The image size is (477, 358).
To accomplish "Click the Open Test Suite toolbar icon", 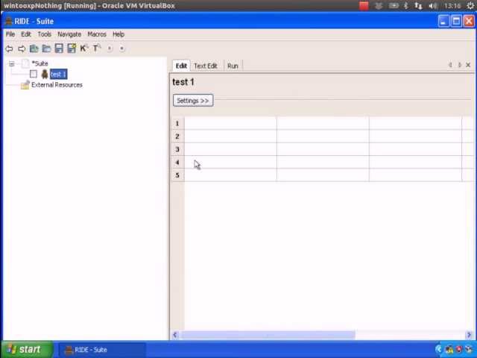I will 34,48.
